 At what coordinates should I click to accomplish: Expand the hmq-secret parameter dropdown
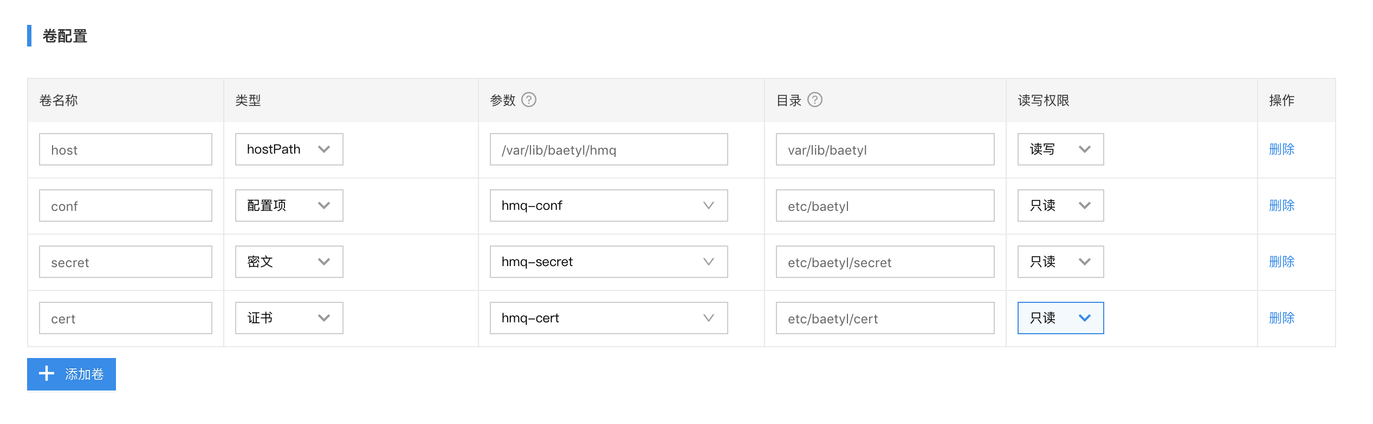pyautogui.click(x=608, y=262)
